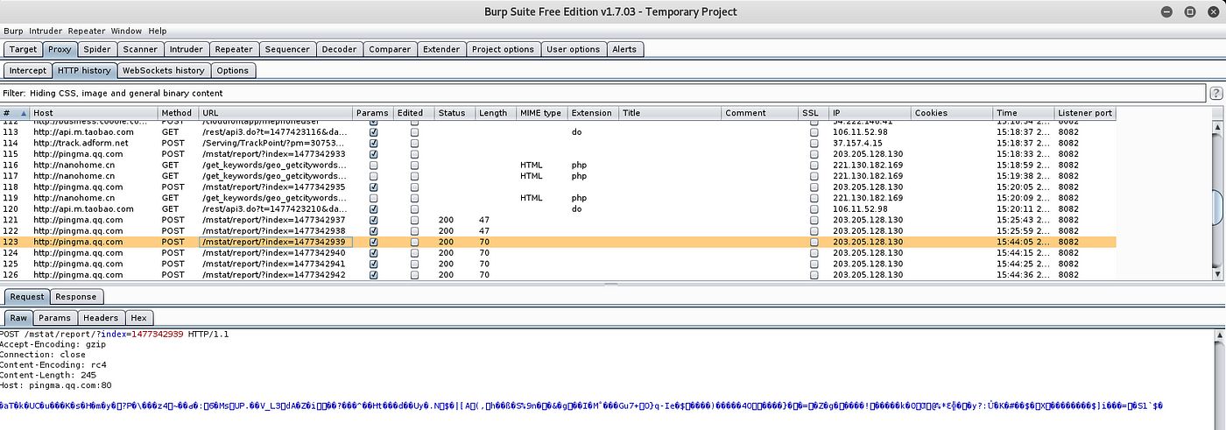This screenshot has width=1226, height=430.
Task: Sort by the Host column header
Action: (94, 113)
